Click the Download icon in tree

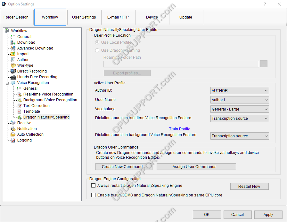tap(13, 42)
